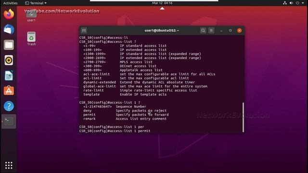Click the 'dynamic-extended' option line
Screen dimensions: 308x173
point(139,82)
